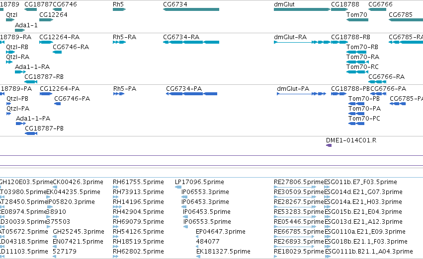Select the dmGlut-PA protein label
Viewport: 423px width, 259px height.
pyautogui.click(x=293, y=89)
